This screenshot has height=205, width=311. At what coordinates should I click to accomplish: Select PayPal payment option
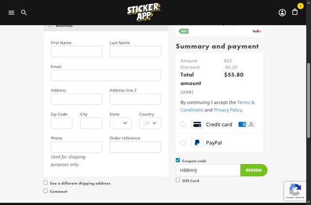[183, 143]
